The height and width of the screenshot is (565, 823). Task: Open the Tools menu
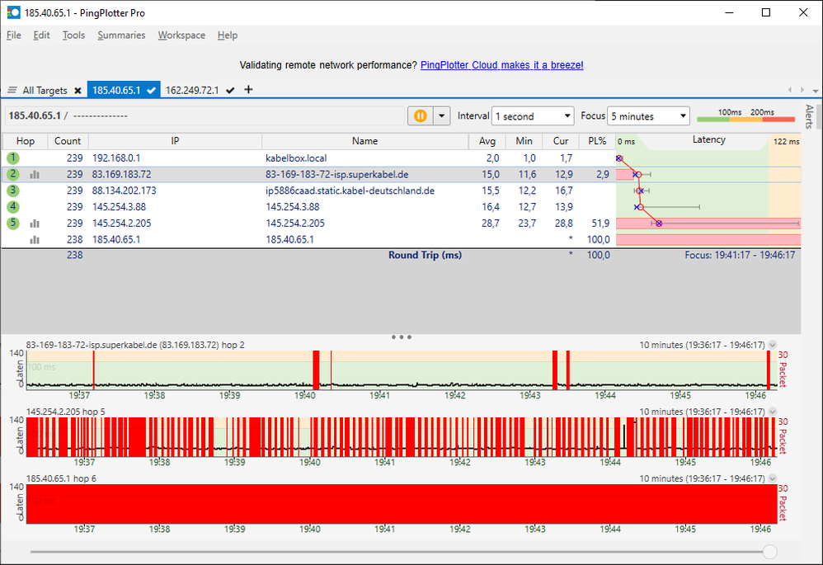point(73,35)
